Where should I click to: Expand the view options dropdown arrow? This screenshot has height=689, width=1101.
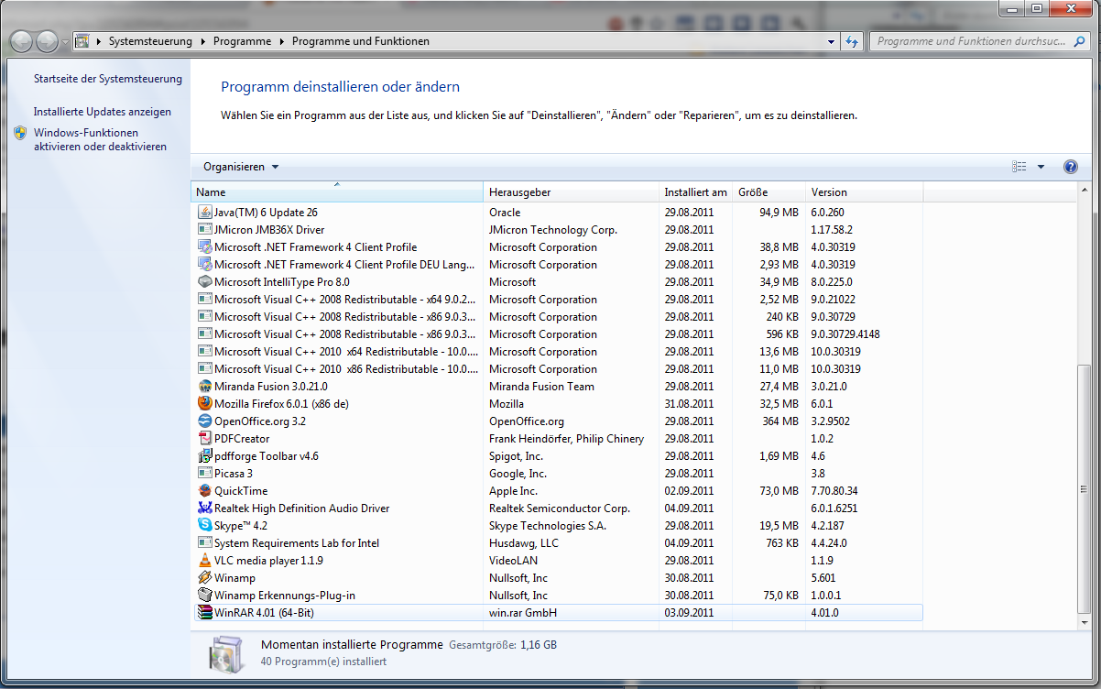click(x=1041, y=167)
